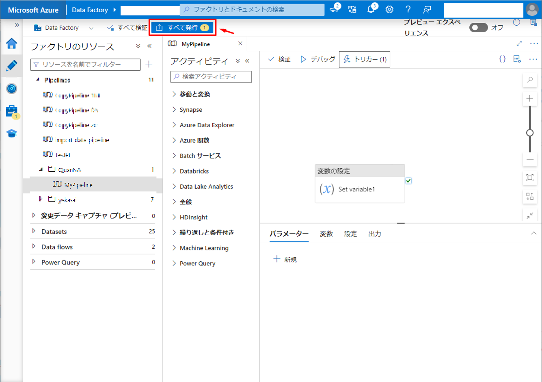542x382 pixels.
Task: Expand all items in ファクトリのリソース
Action: pyautogui.click(x=138, y=46)
